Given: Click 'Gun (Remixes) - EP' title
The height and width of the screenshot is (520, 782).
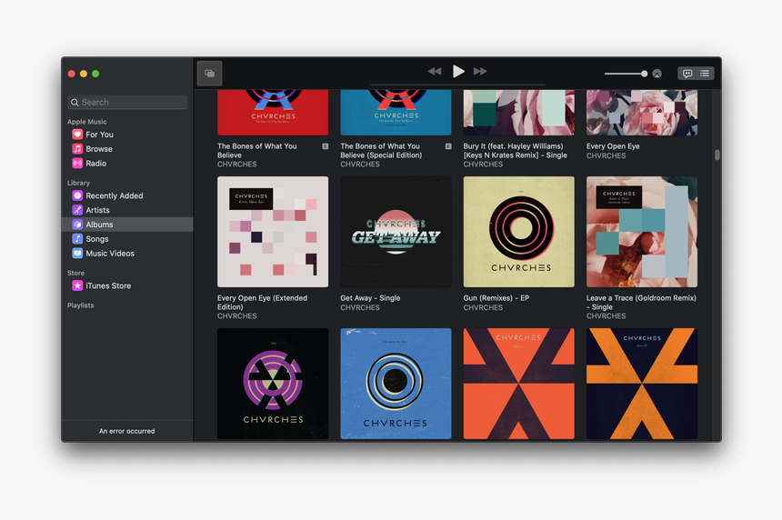Looking at the screenshot, I should click(x=496, y=298).
